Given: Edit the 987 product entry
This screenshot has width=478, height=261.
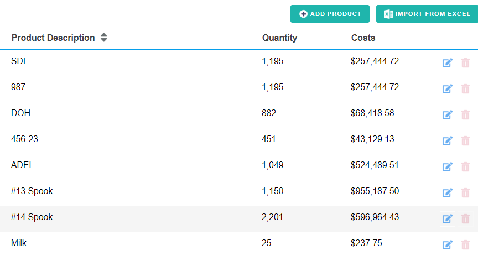Looking at the screenshot, I should click(x=447, y=88).
